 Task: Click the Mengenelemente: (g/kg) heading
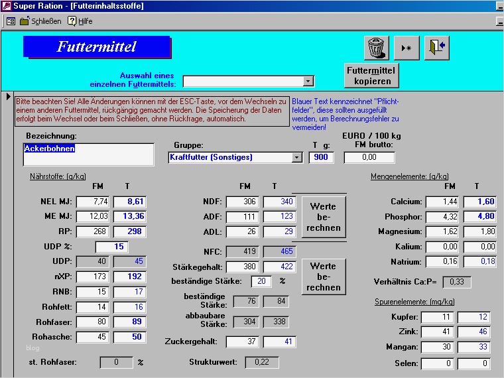pyautogui.click(x=410, y=176)
